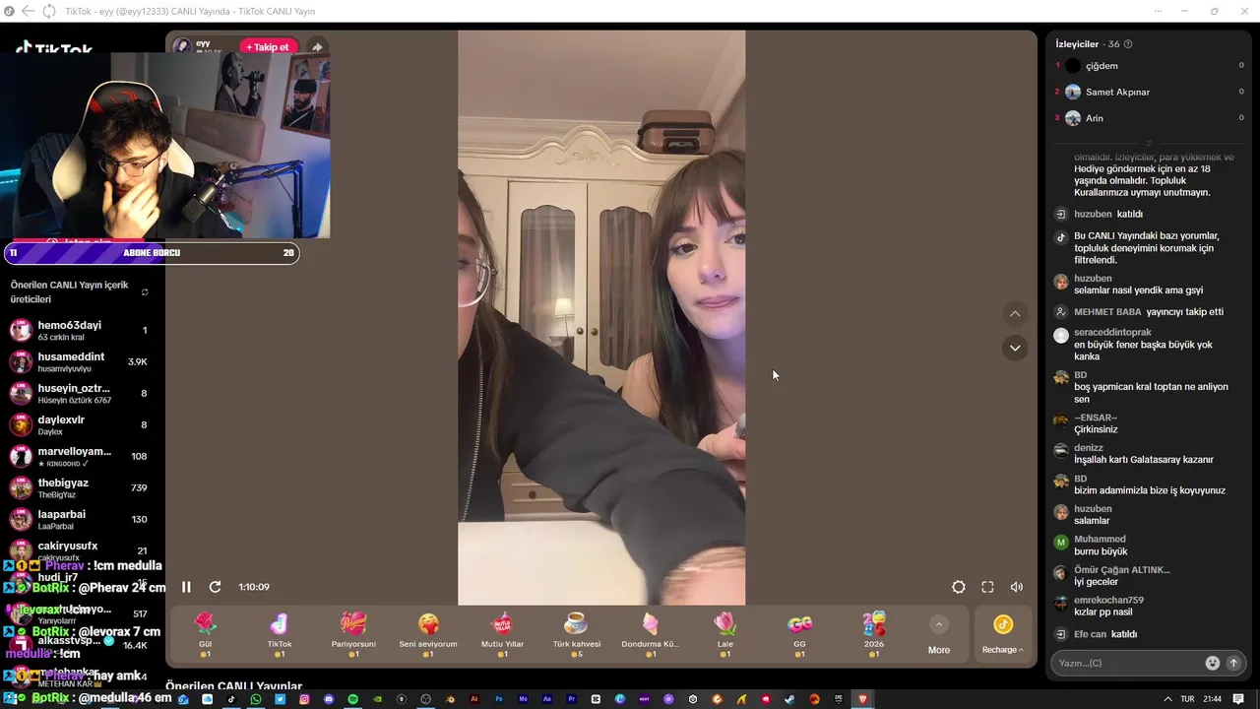Mute the live stream volume
Screen dimensions: 1260x709
(x=1017, y=587)
